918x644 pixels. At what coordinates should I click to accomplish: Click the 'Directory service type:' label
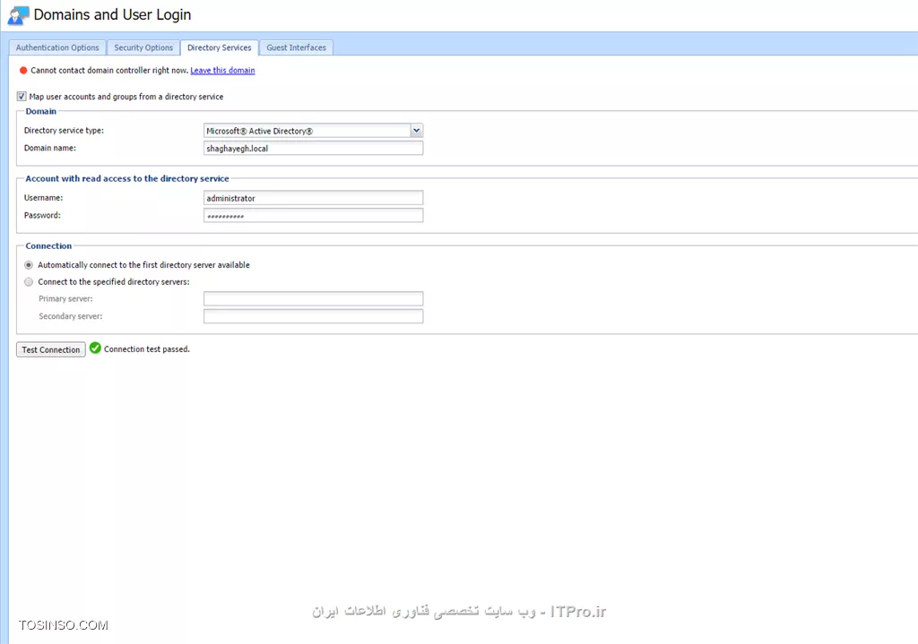[x=64, y=131]
